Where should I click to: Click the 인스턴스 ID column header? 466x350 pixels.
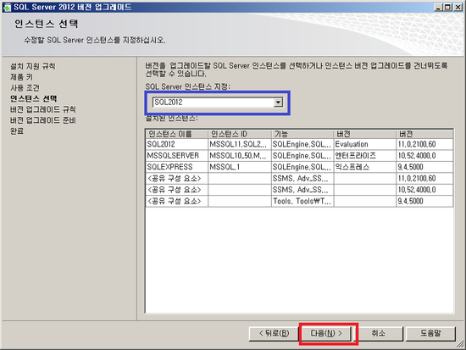click(x=240, y=134)
